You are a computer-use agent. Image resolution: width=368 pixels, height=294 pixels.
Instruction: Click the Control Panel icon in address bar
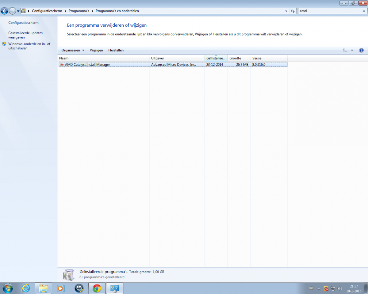pos(23,11)
